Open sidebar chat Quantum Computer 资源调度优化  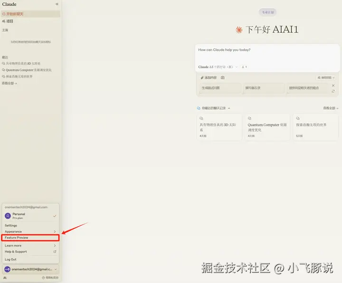27,70
